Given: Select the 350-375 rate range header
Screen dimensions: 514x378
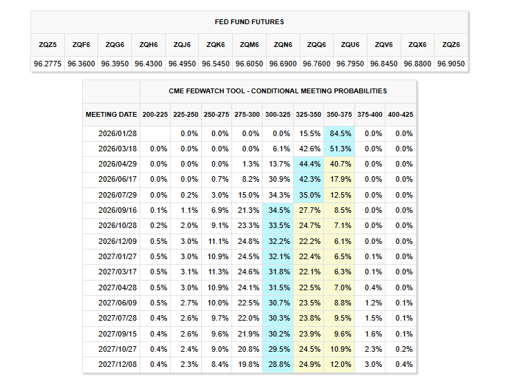Looking at the screenshot, I should coord(339,114).
